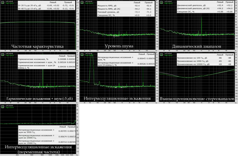The width and height of the screenshot is (238, 156).
Task: Click the graph icon in the Динамический диапазон panel
Action: [x=161, y=2]
